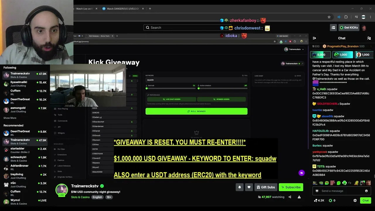Viewport: 375px width, 211px height.
Task: Open the Slots & Casino category link
Action: (80, 197)
